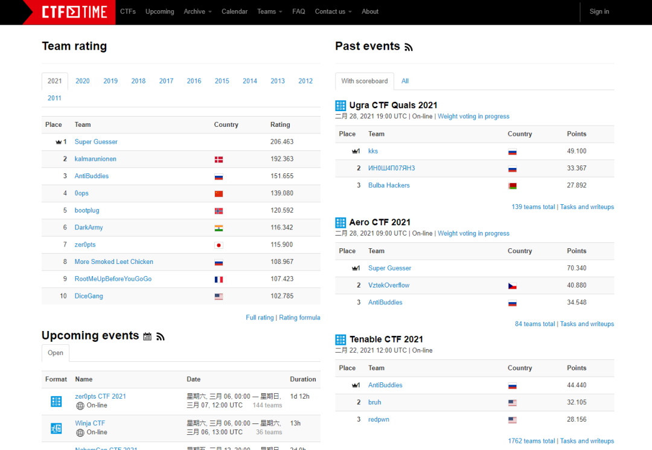Screen dimensions: 652x450
Task: Click the 70.340 points value
Action: [577, 268]
